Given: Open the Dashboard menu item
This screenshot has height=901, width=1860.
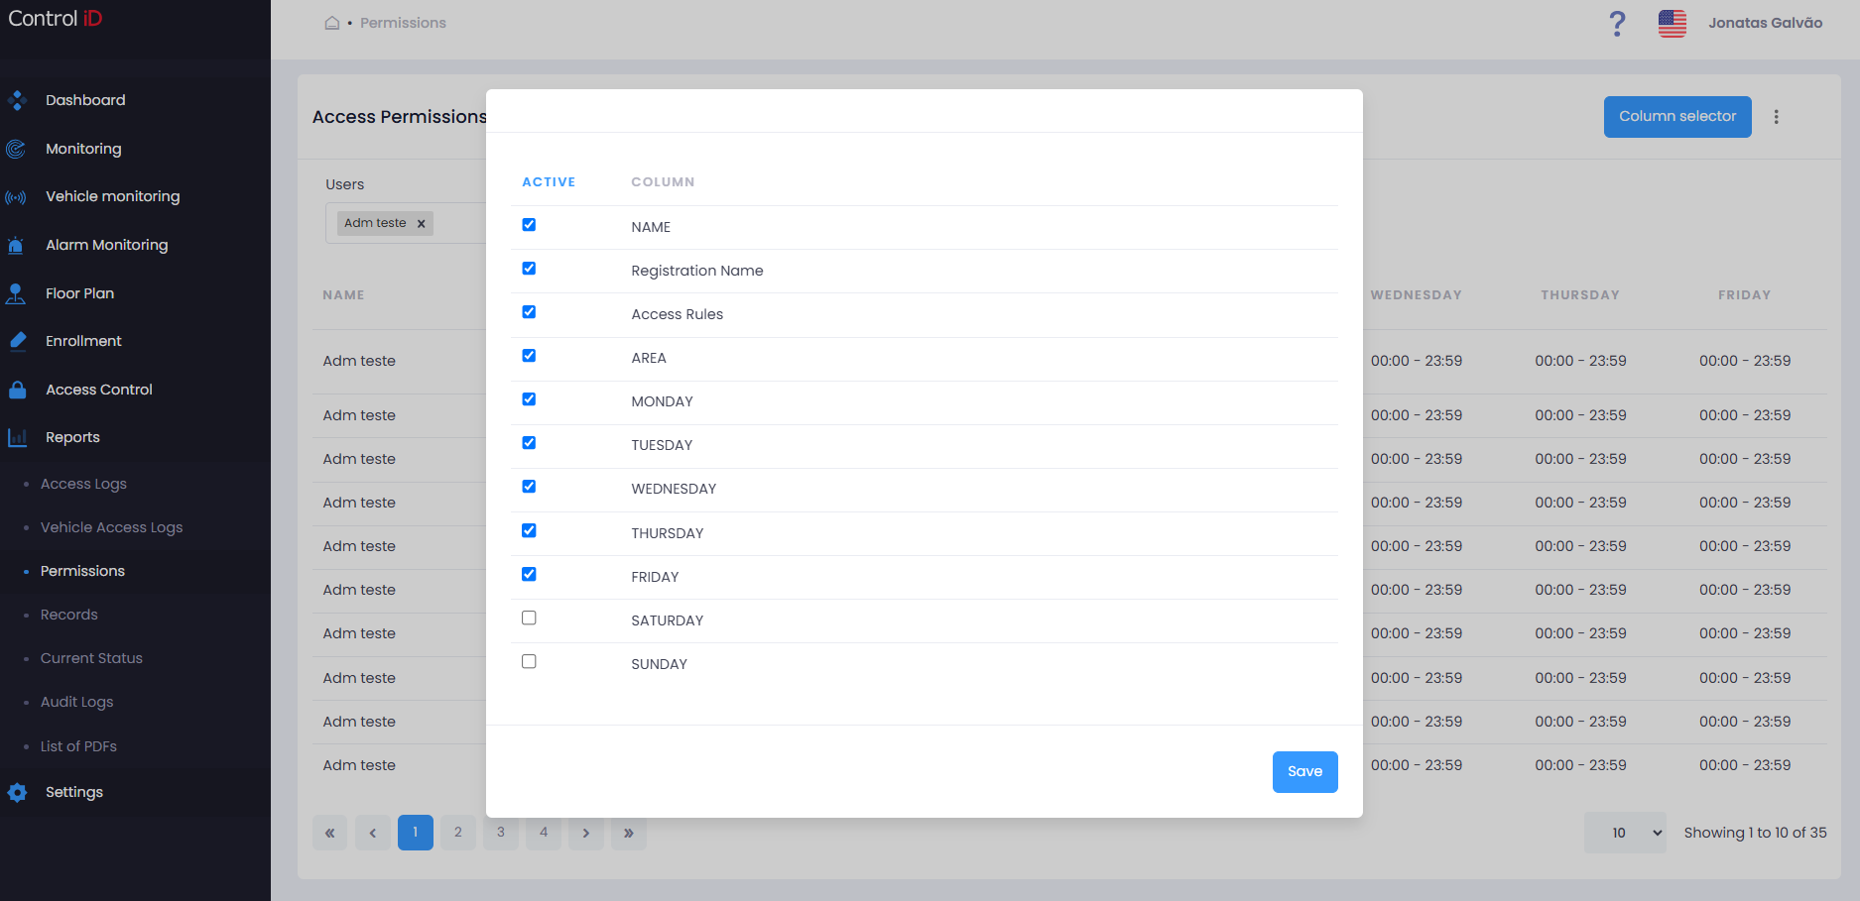Looking at the screenshot, I should click(85, 100).
